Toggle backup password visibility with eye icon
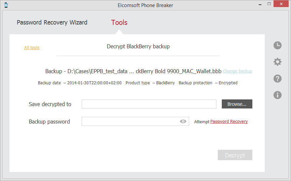 point(183,122)
